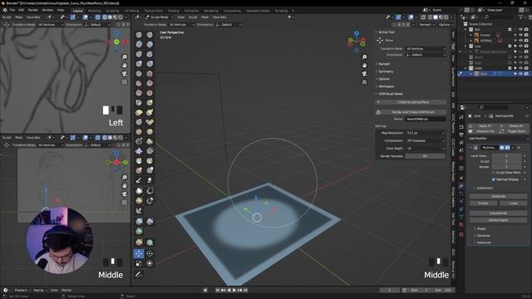
Task: Toggle camera view icon in main viewport
Action: [364, 74]
